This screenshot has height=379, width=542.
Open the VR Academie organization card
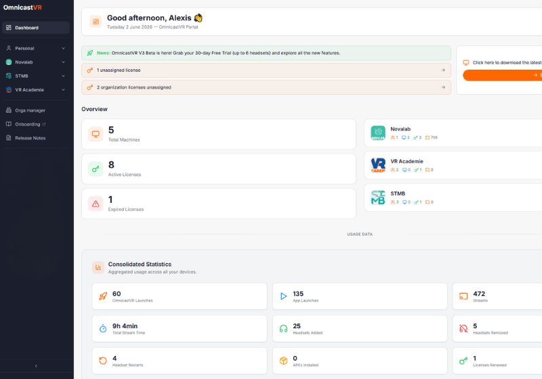pos(453,165)
